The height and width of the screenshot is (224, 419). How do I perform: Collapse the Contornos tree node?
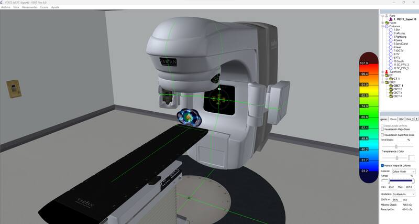(382, 26)
